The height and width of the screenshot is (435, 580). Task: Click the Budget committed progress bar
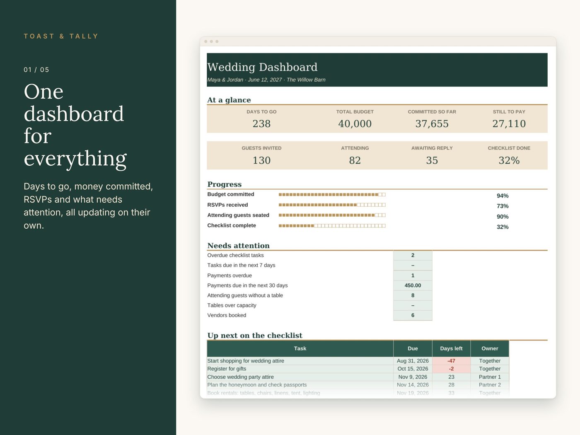(x=332, y=194)
